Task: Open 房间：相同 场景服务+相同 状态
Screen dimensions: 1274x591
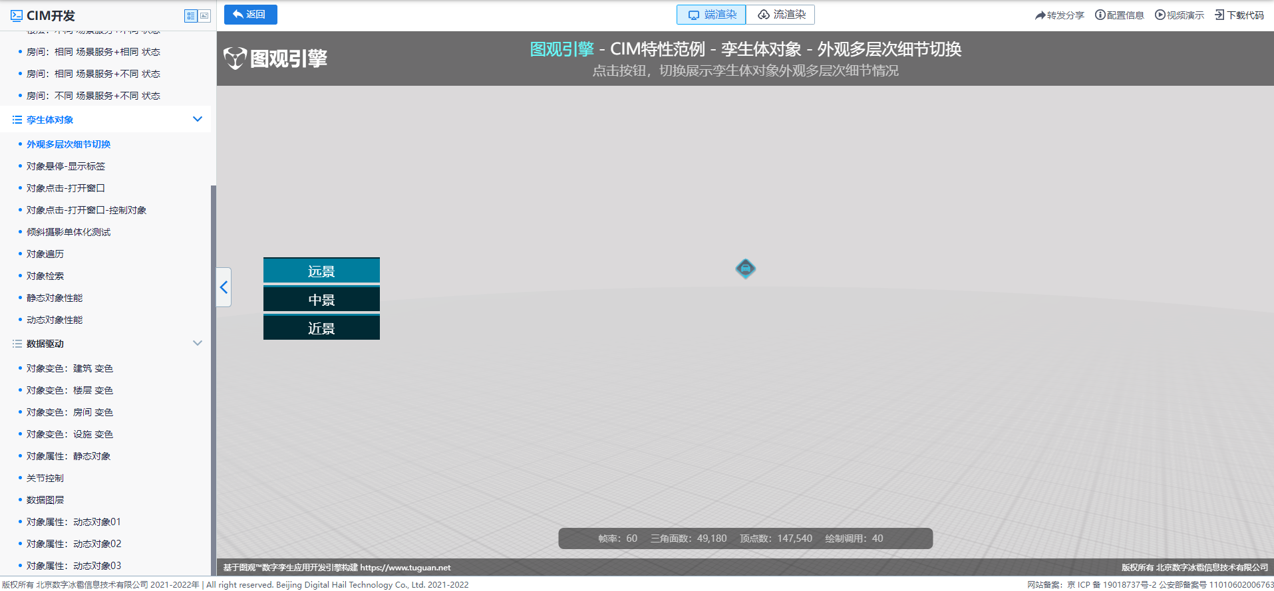Action: 93,52
